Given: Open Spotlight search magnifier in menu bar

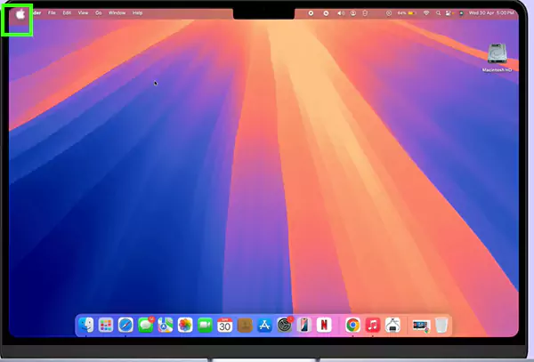Looking at the screenshot, I should (438, 13).
